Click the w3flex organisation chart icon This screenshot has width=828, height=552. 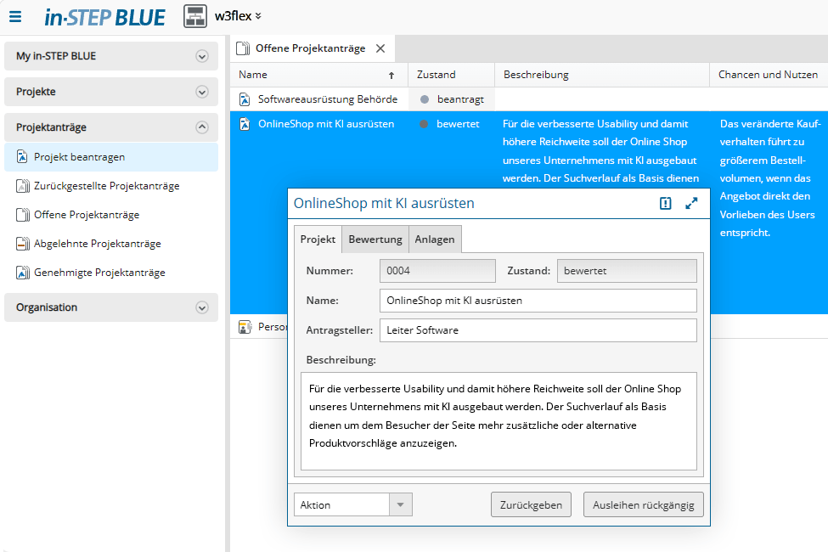(195, 16)
